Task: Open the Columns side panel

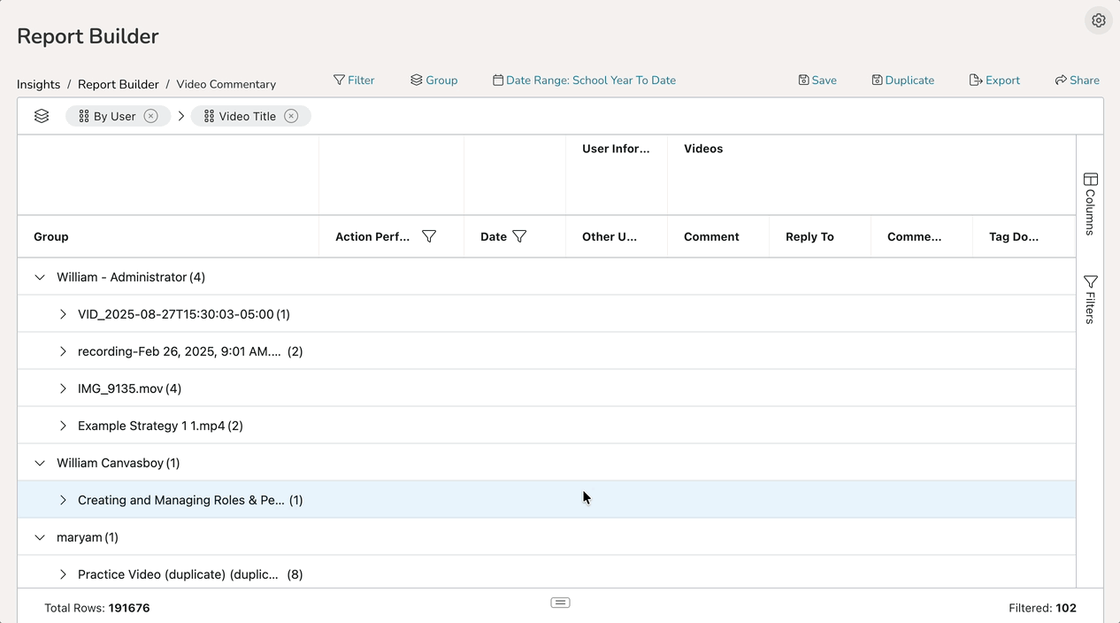Action: [1090, 204]
